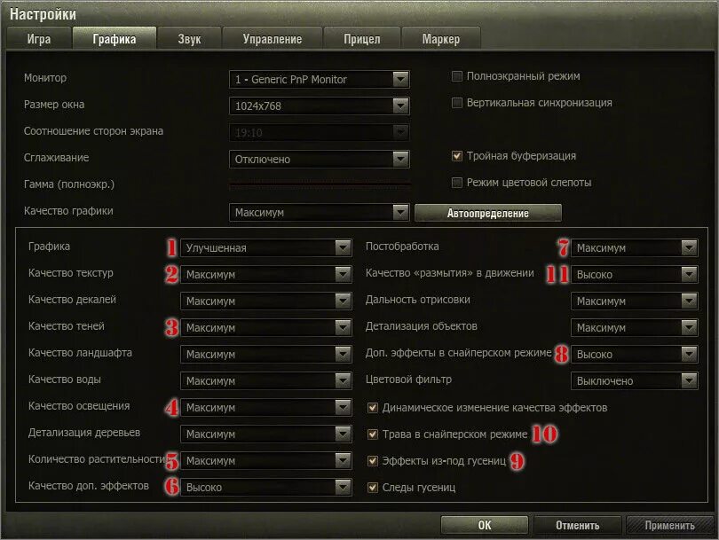
Task: Toggle Эффекты из-под гусениц checkbox
Action: click(373, 461)
